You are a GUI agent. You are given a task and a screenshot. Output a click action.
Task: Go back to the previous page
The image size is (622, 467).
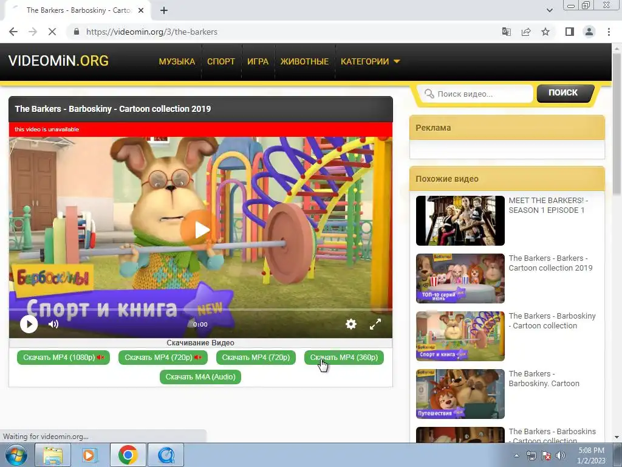[13, 32]
